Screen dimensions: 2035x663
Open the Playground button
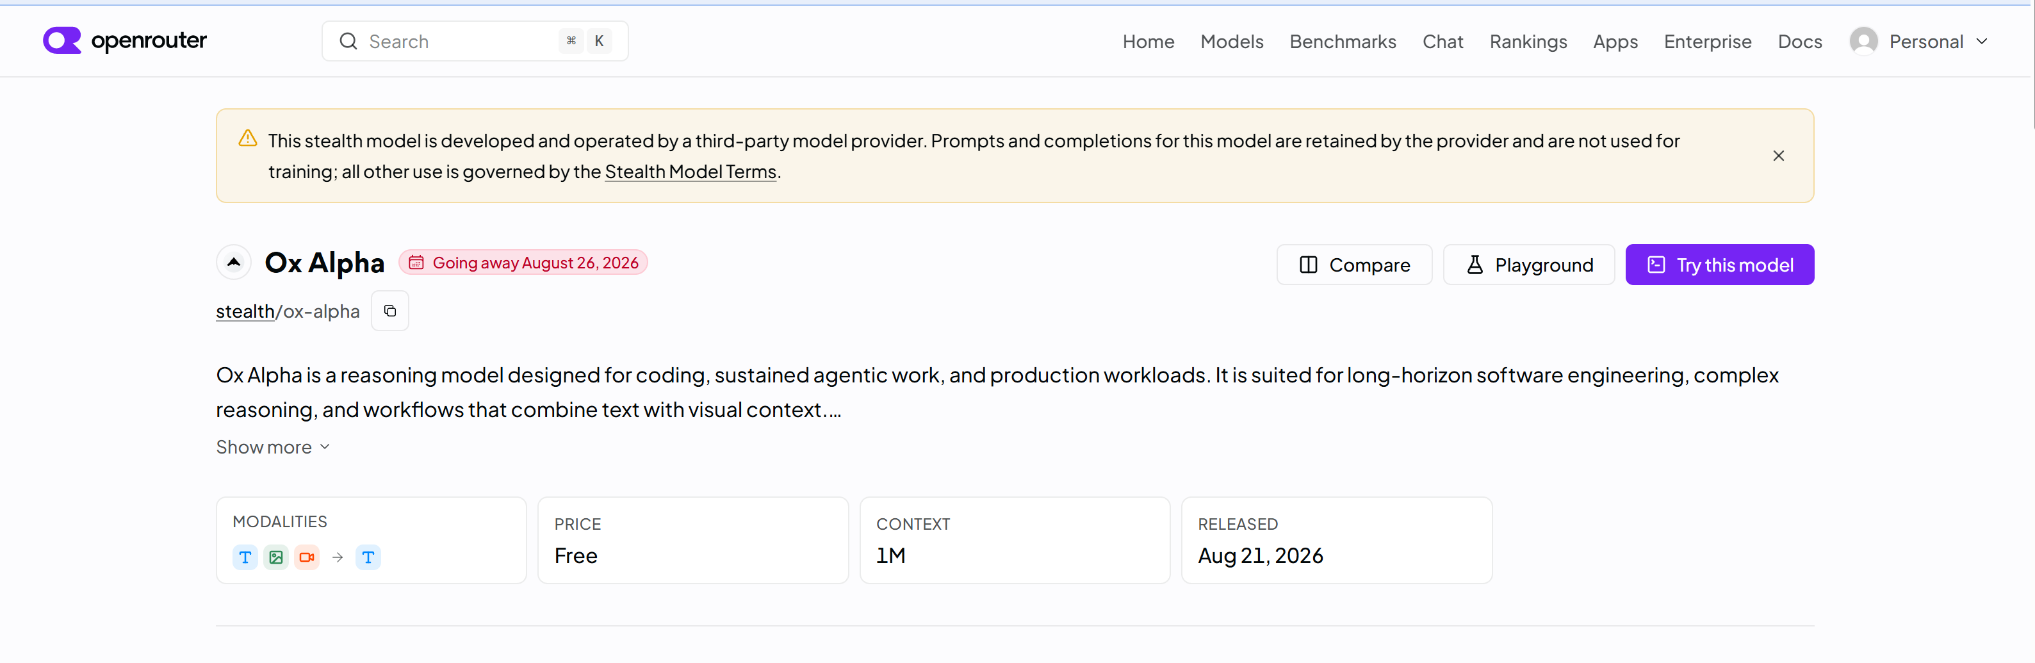pyautogui.click(x=1528, y=265)
